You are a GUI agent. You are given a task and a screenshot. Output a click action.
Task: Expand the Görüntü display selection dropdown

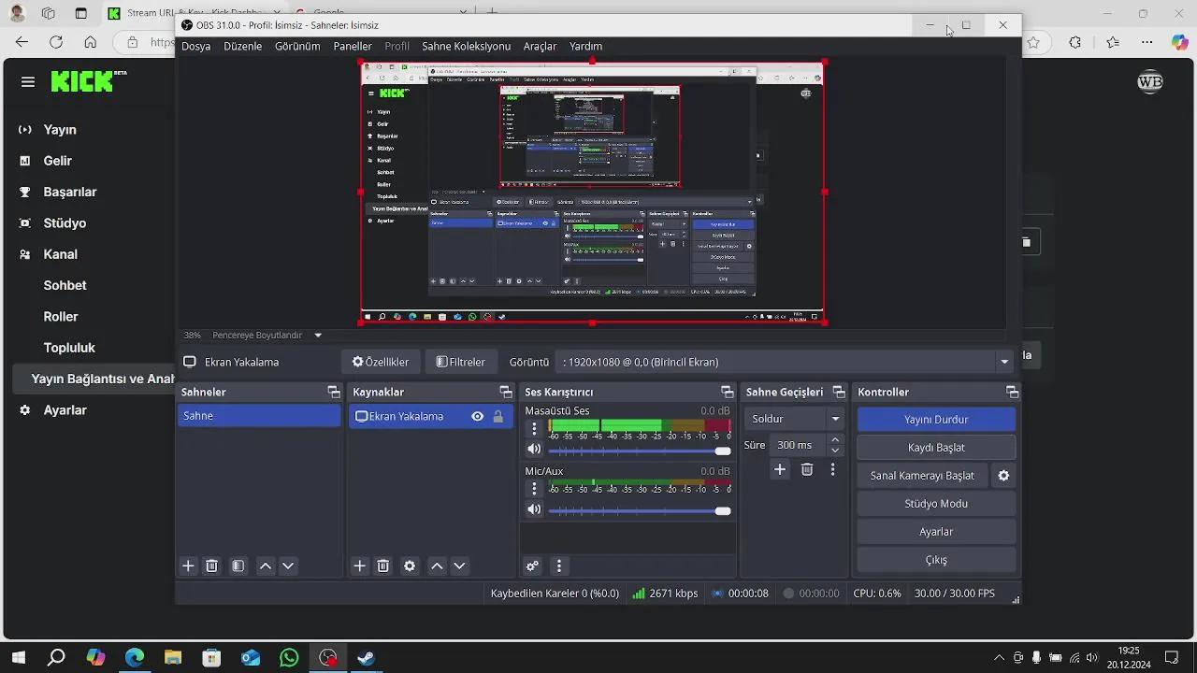pos(1004,362)
